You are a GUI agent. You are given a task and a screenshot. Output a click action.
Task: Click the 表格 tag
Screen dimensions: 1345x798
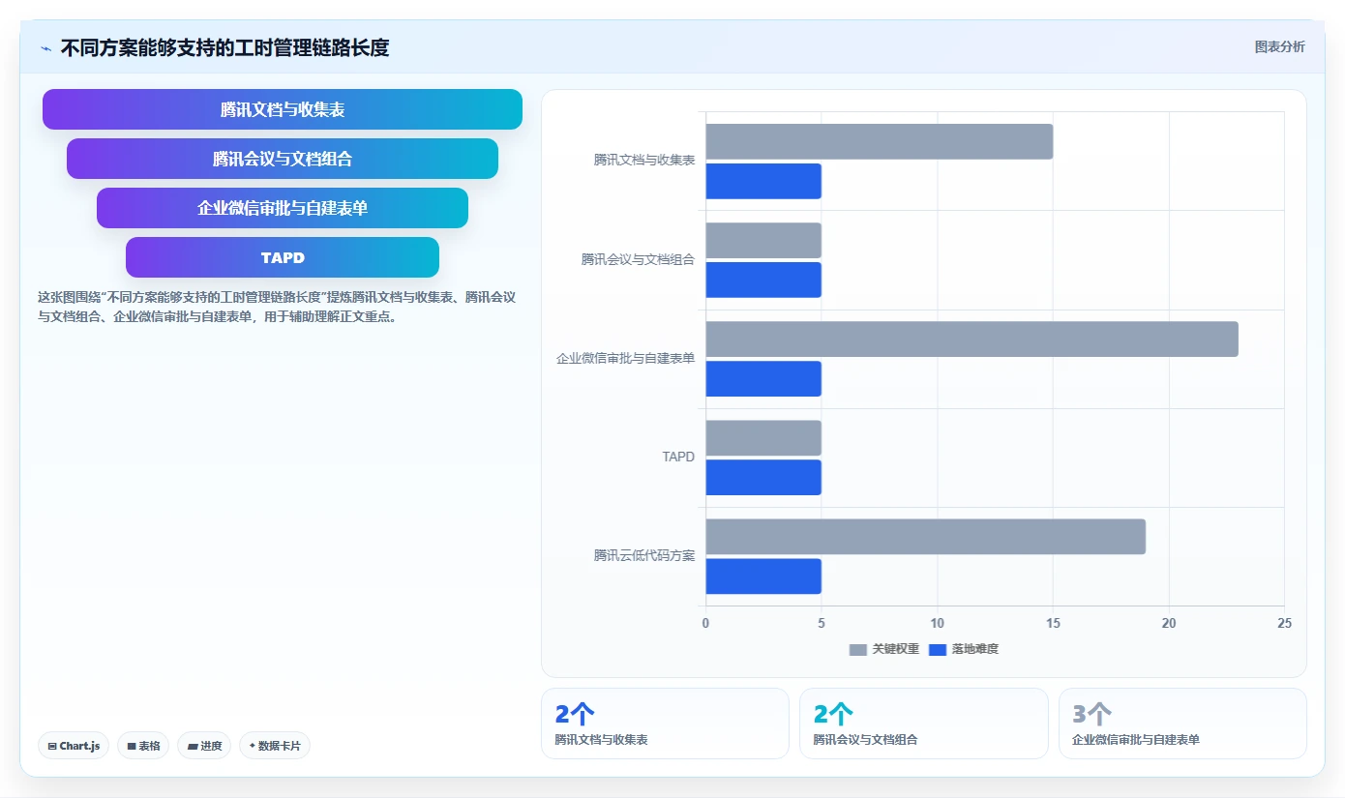pos(143,746)
